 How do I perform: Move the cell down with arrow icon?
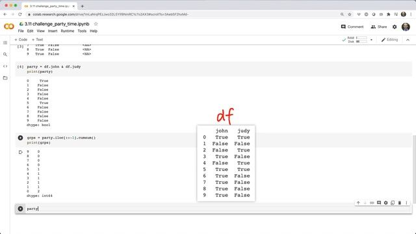click(365, 203)
